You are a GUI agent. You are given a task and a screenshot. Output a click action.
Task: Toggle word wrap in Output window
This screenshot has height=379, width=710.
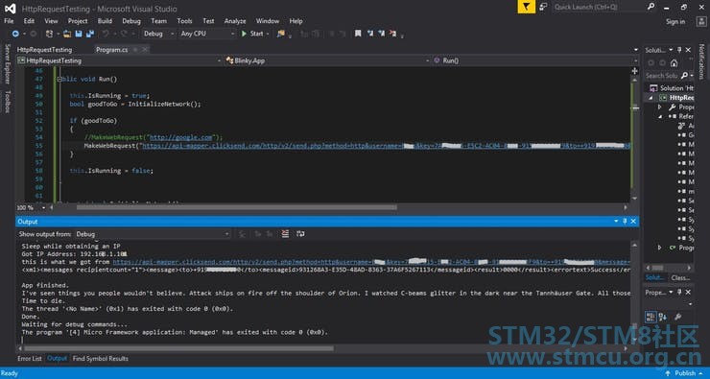300,234
